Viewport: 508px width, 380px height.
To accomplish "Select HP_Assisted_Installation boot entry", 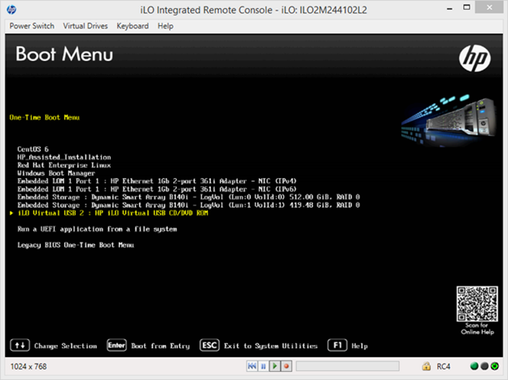I will [64, 157].
